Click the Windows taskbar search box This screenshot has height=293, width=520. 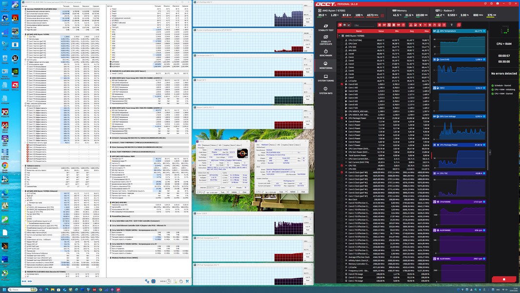point(22,290)
